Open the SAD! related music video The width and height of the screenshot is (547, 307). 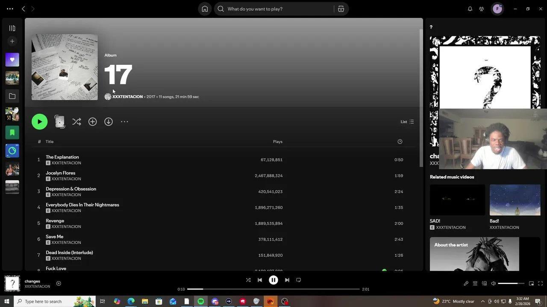click(x=457, y=200)
